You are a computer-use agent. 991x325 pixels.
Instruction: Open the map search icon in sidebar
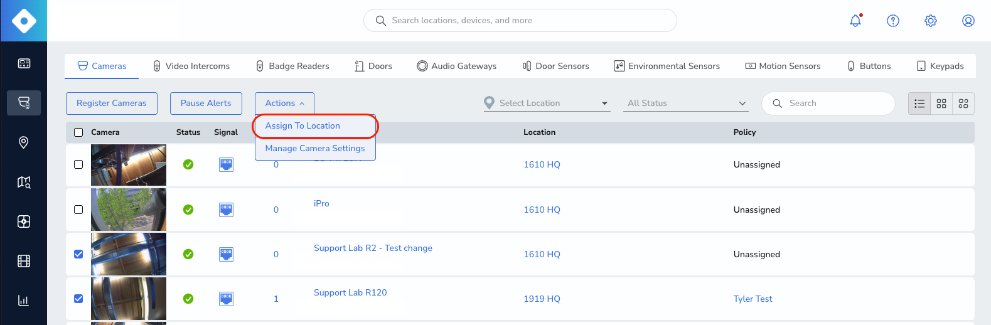click(24, 182)
